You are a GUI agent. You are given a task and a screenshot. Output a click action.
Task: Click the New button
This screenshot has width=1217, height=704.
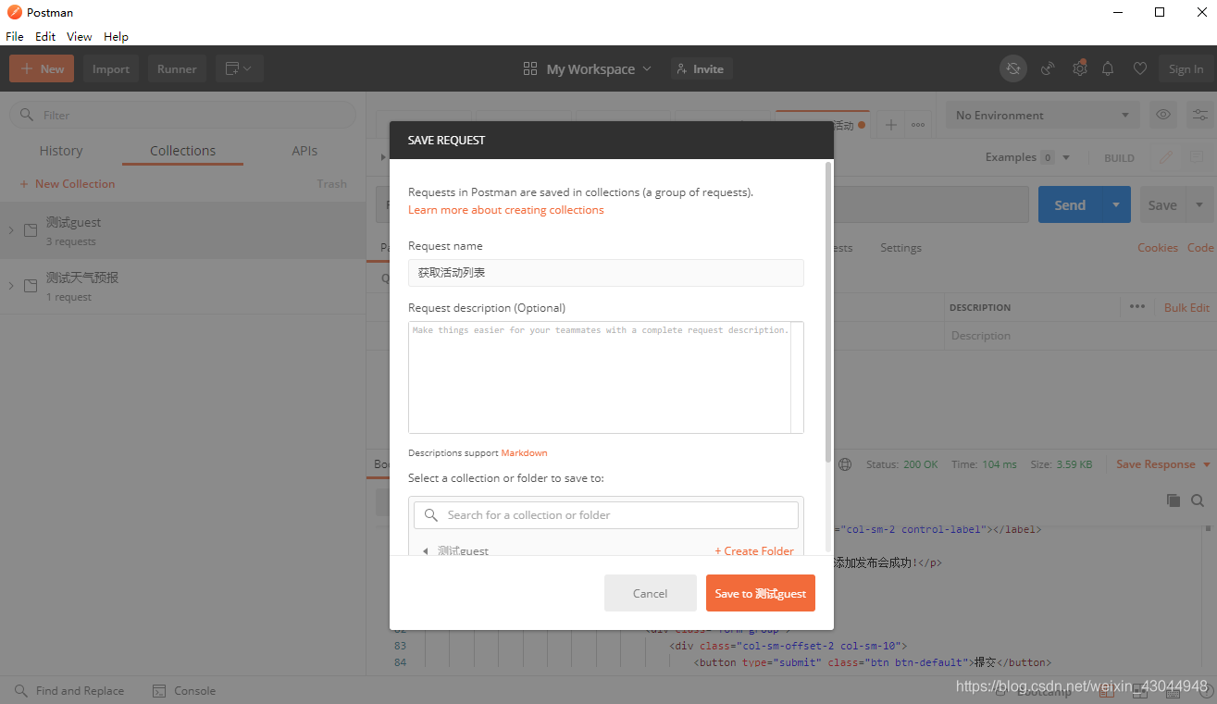click(x=42, y=68)
